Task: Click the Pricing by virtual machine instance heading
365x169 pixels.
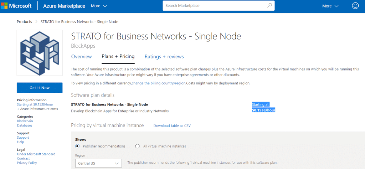Action: coord(107,126)
